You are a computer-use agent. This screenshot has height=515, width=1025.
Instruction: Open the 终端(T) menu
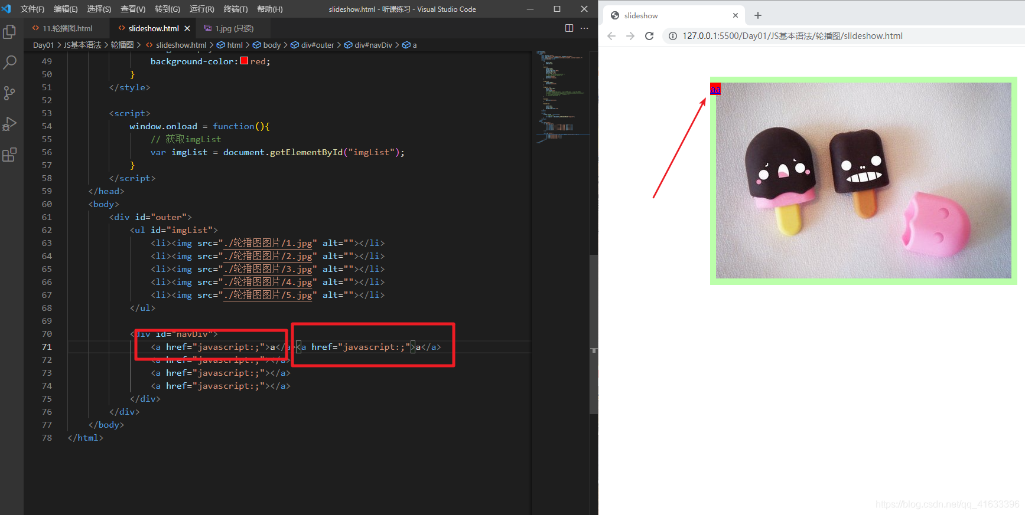click(x=236, y=9)
